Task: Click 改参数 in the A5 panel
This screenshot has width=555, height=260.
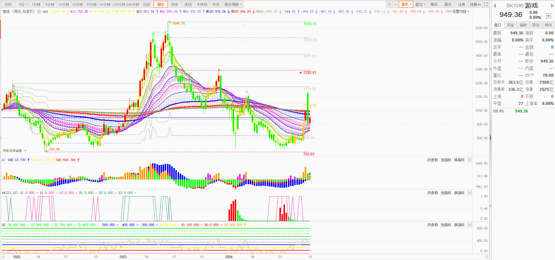Action: (433, 225)
